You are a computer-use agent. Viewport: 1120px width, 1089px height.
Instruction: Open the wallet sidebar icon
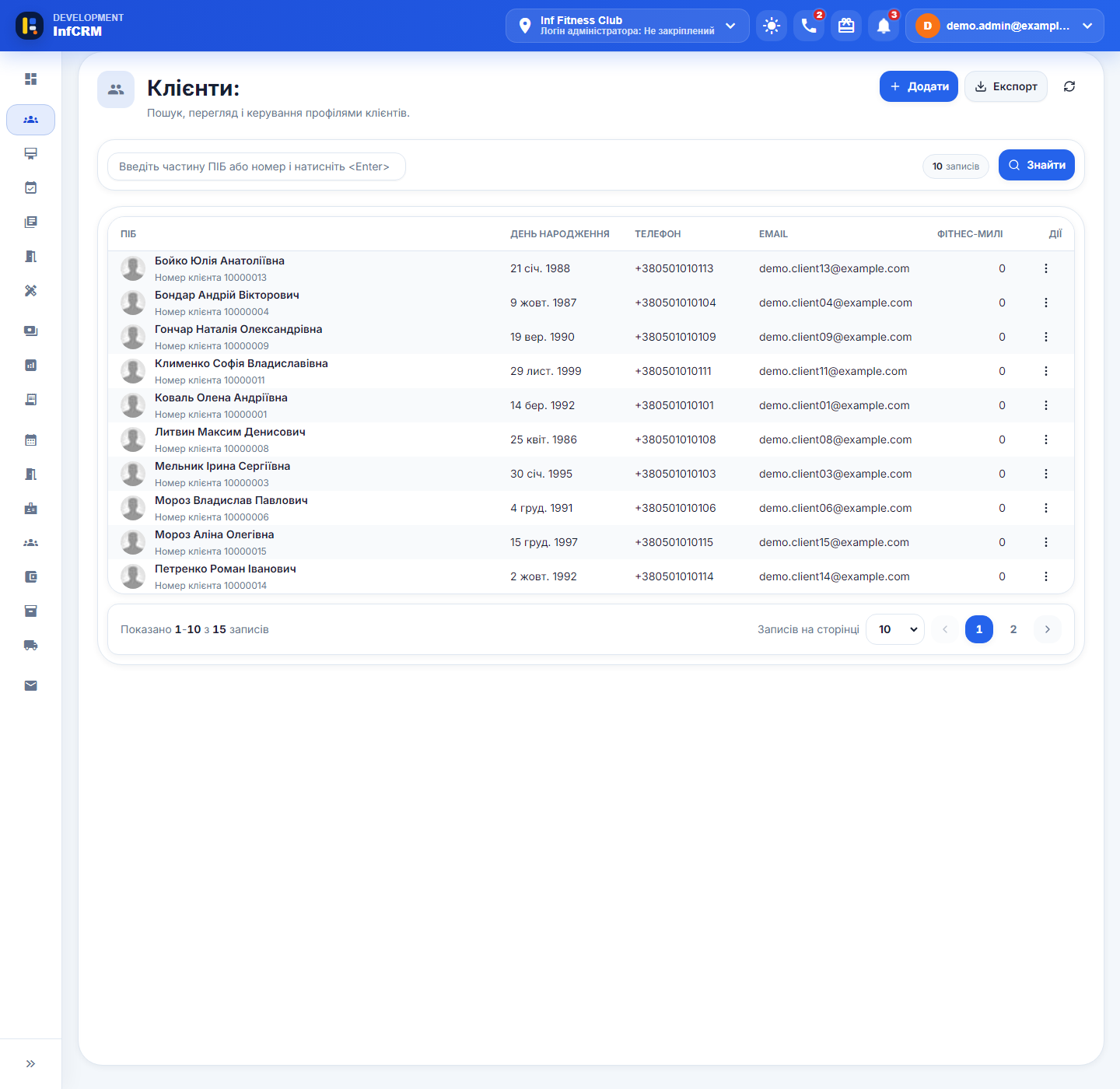click(30, 577)
